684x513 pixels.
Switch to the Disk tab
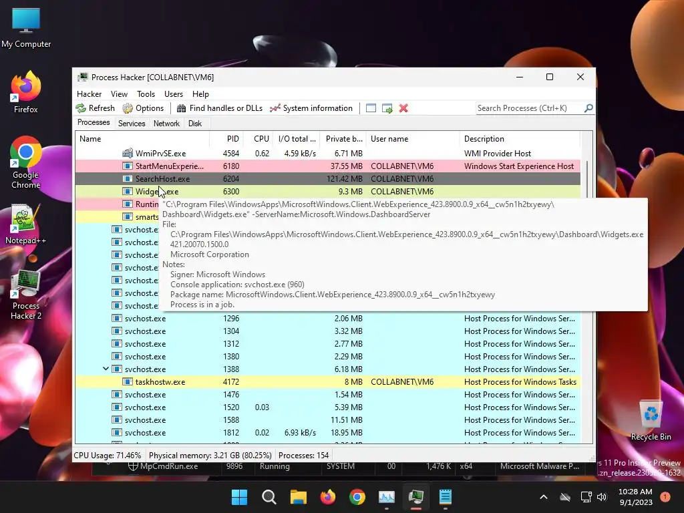tap(195, 124)
